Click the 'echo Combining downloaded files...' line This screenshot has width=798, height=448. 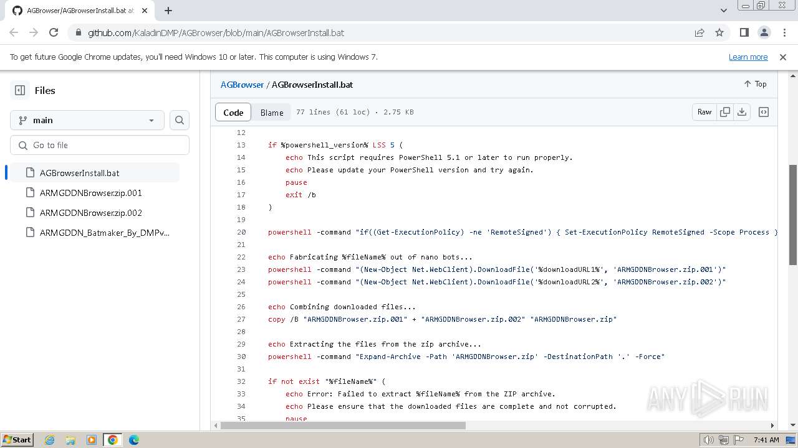coord(342,307)
